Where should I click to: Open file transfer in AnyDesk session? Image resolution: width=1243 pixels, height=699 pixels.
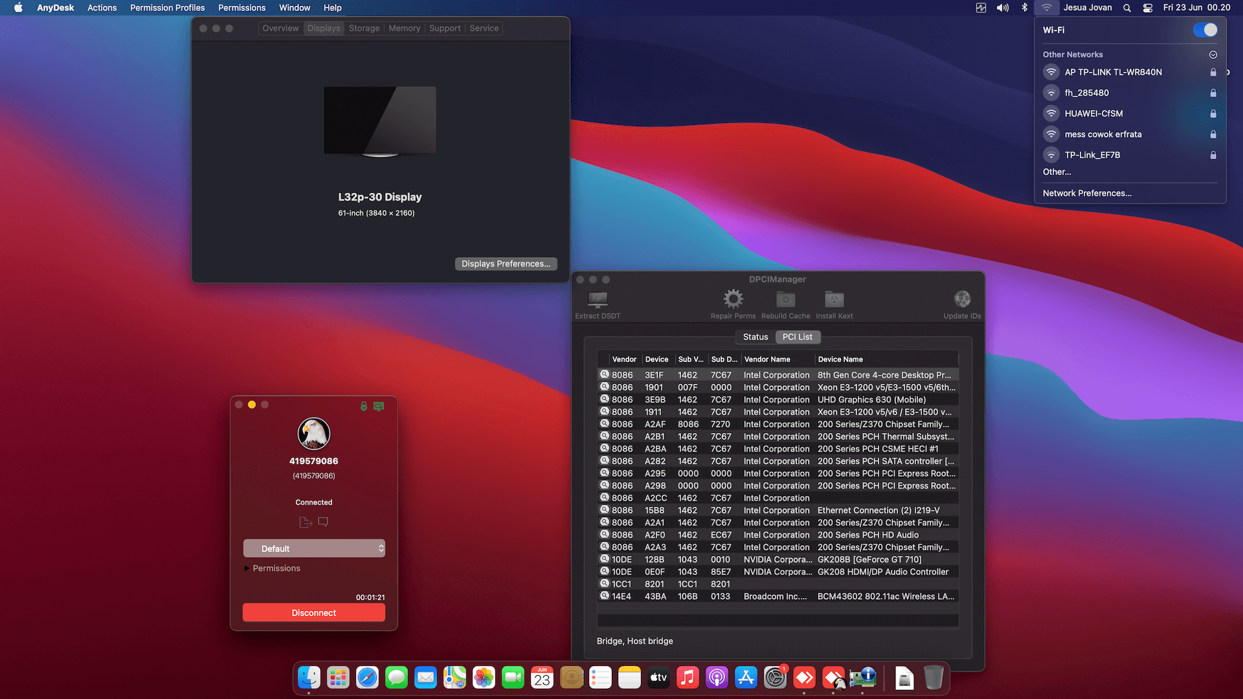pyautogui.click(x=305, y=522)
